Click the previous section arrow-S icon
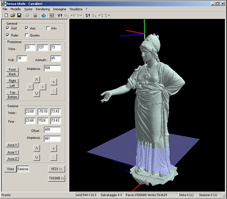 click(101, 15)
